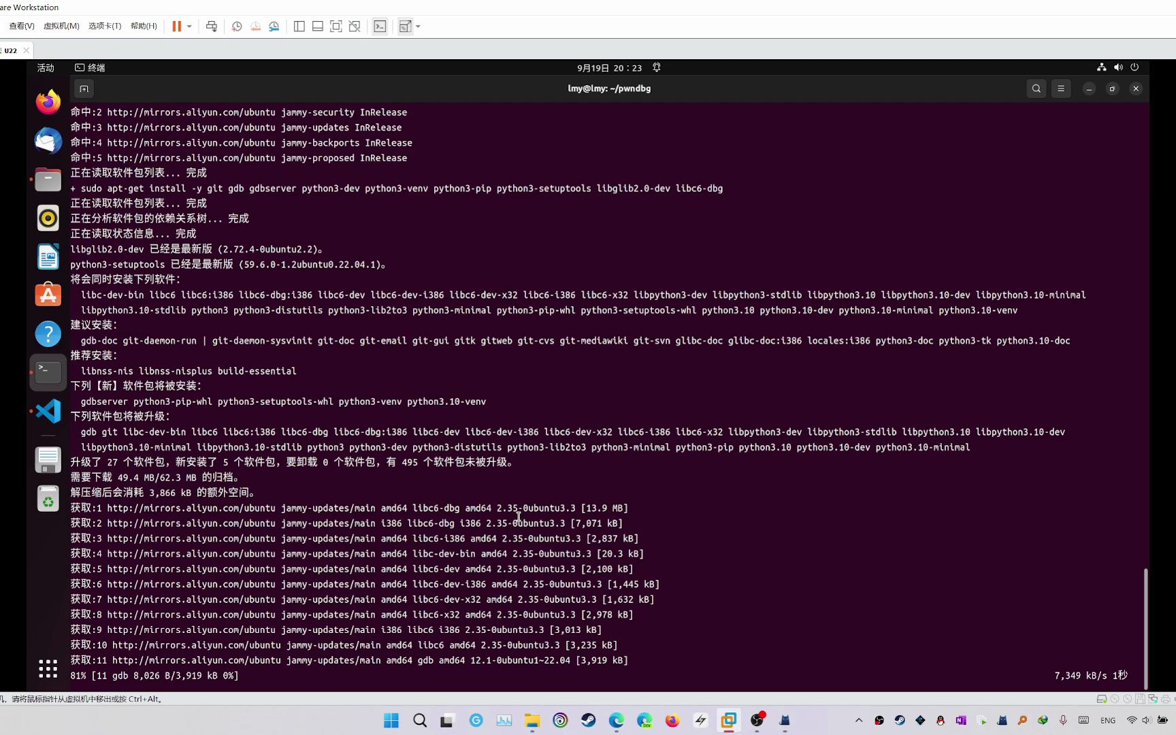Click the stretch guest display icon
Screen dimensions: 1176x735
[405, 27]
